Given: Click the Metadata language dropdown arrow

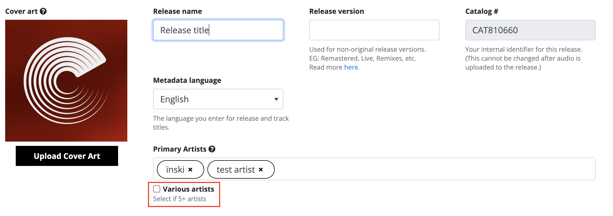Looking at the screenshot, I should click(x=276, y=99).
